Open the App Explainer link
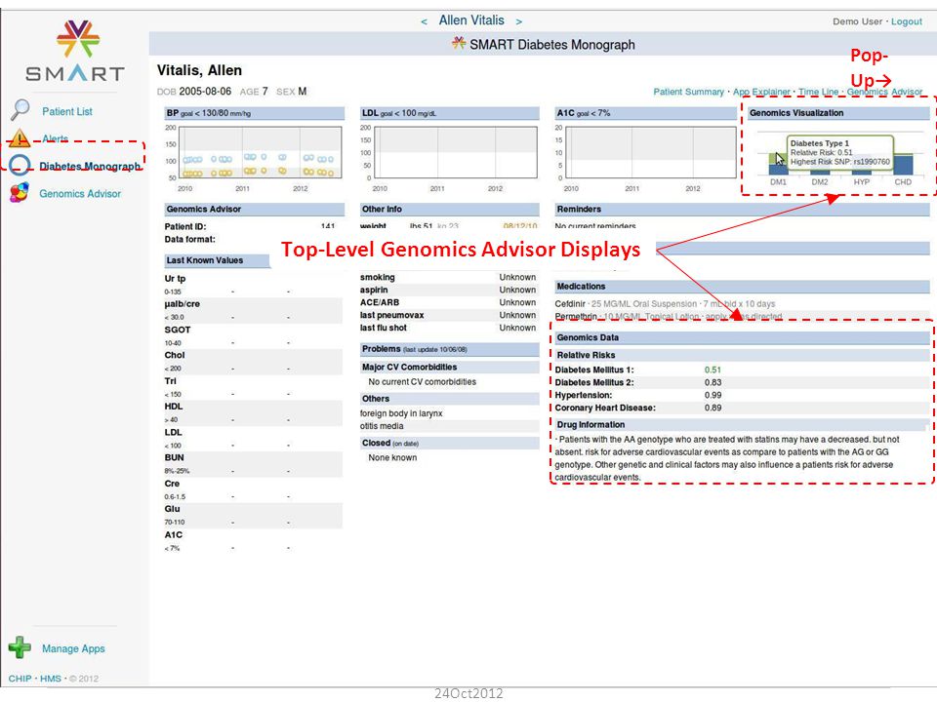This screenshot has width=937, height=702. pyautogui.click(x=761, y=92)
